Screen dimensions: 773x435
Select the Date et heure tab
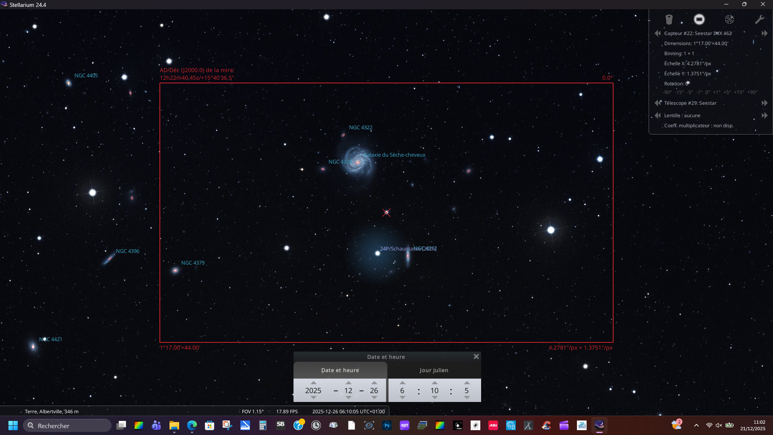tap(340, 370)
